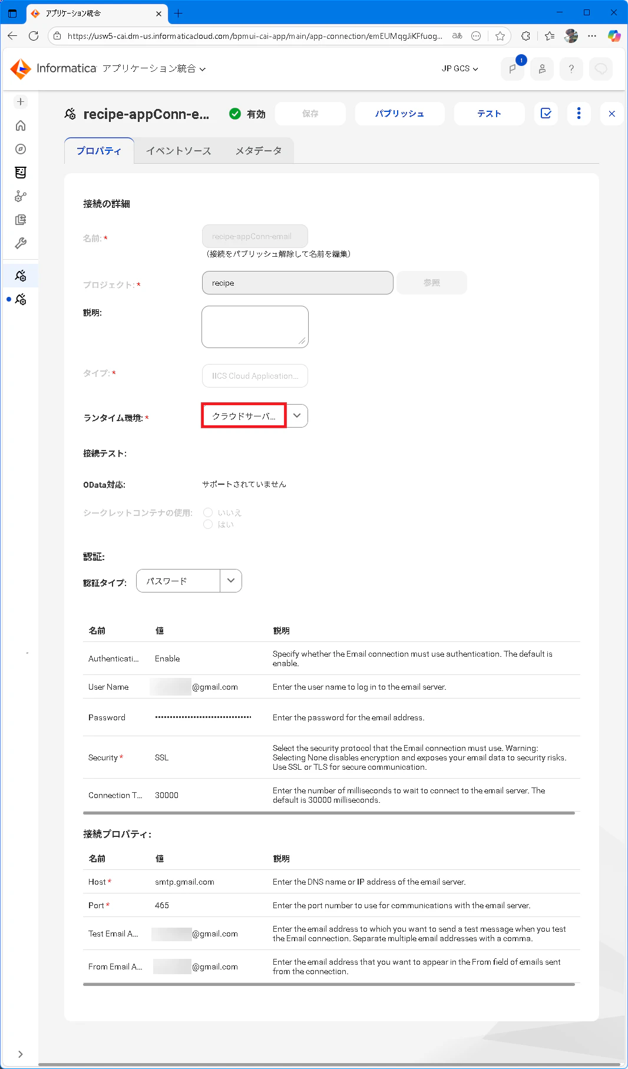Screen dimensions: 628x1069
Task: Open the user profile icon
Action: pyautogui.click(x=542, y=69)
